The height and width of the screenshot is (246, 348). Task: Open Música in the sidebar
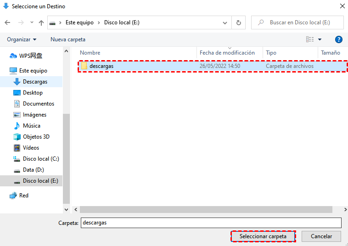(x=32, y=126)
